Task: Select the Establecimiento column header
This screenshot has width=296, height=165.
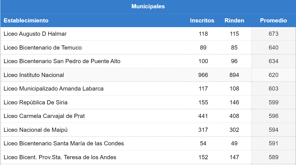Action: [26, 20]
